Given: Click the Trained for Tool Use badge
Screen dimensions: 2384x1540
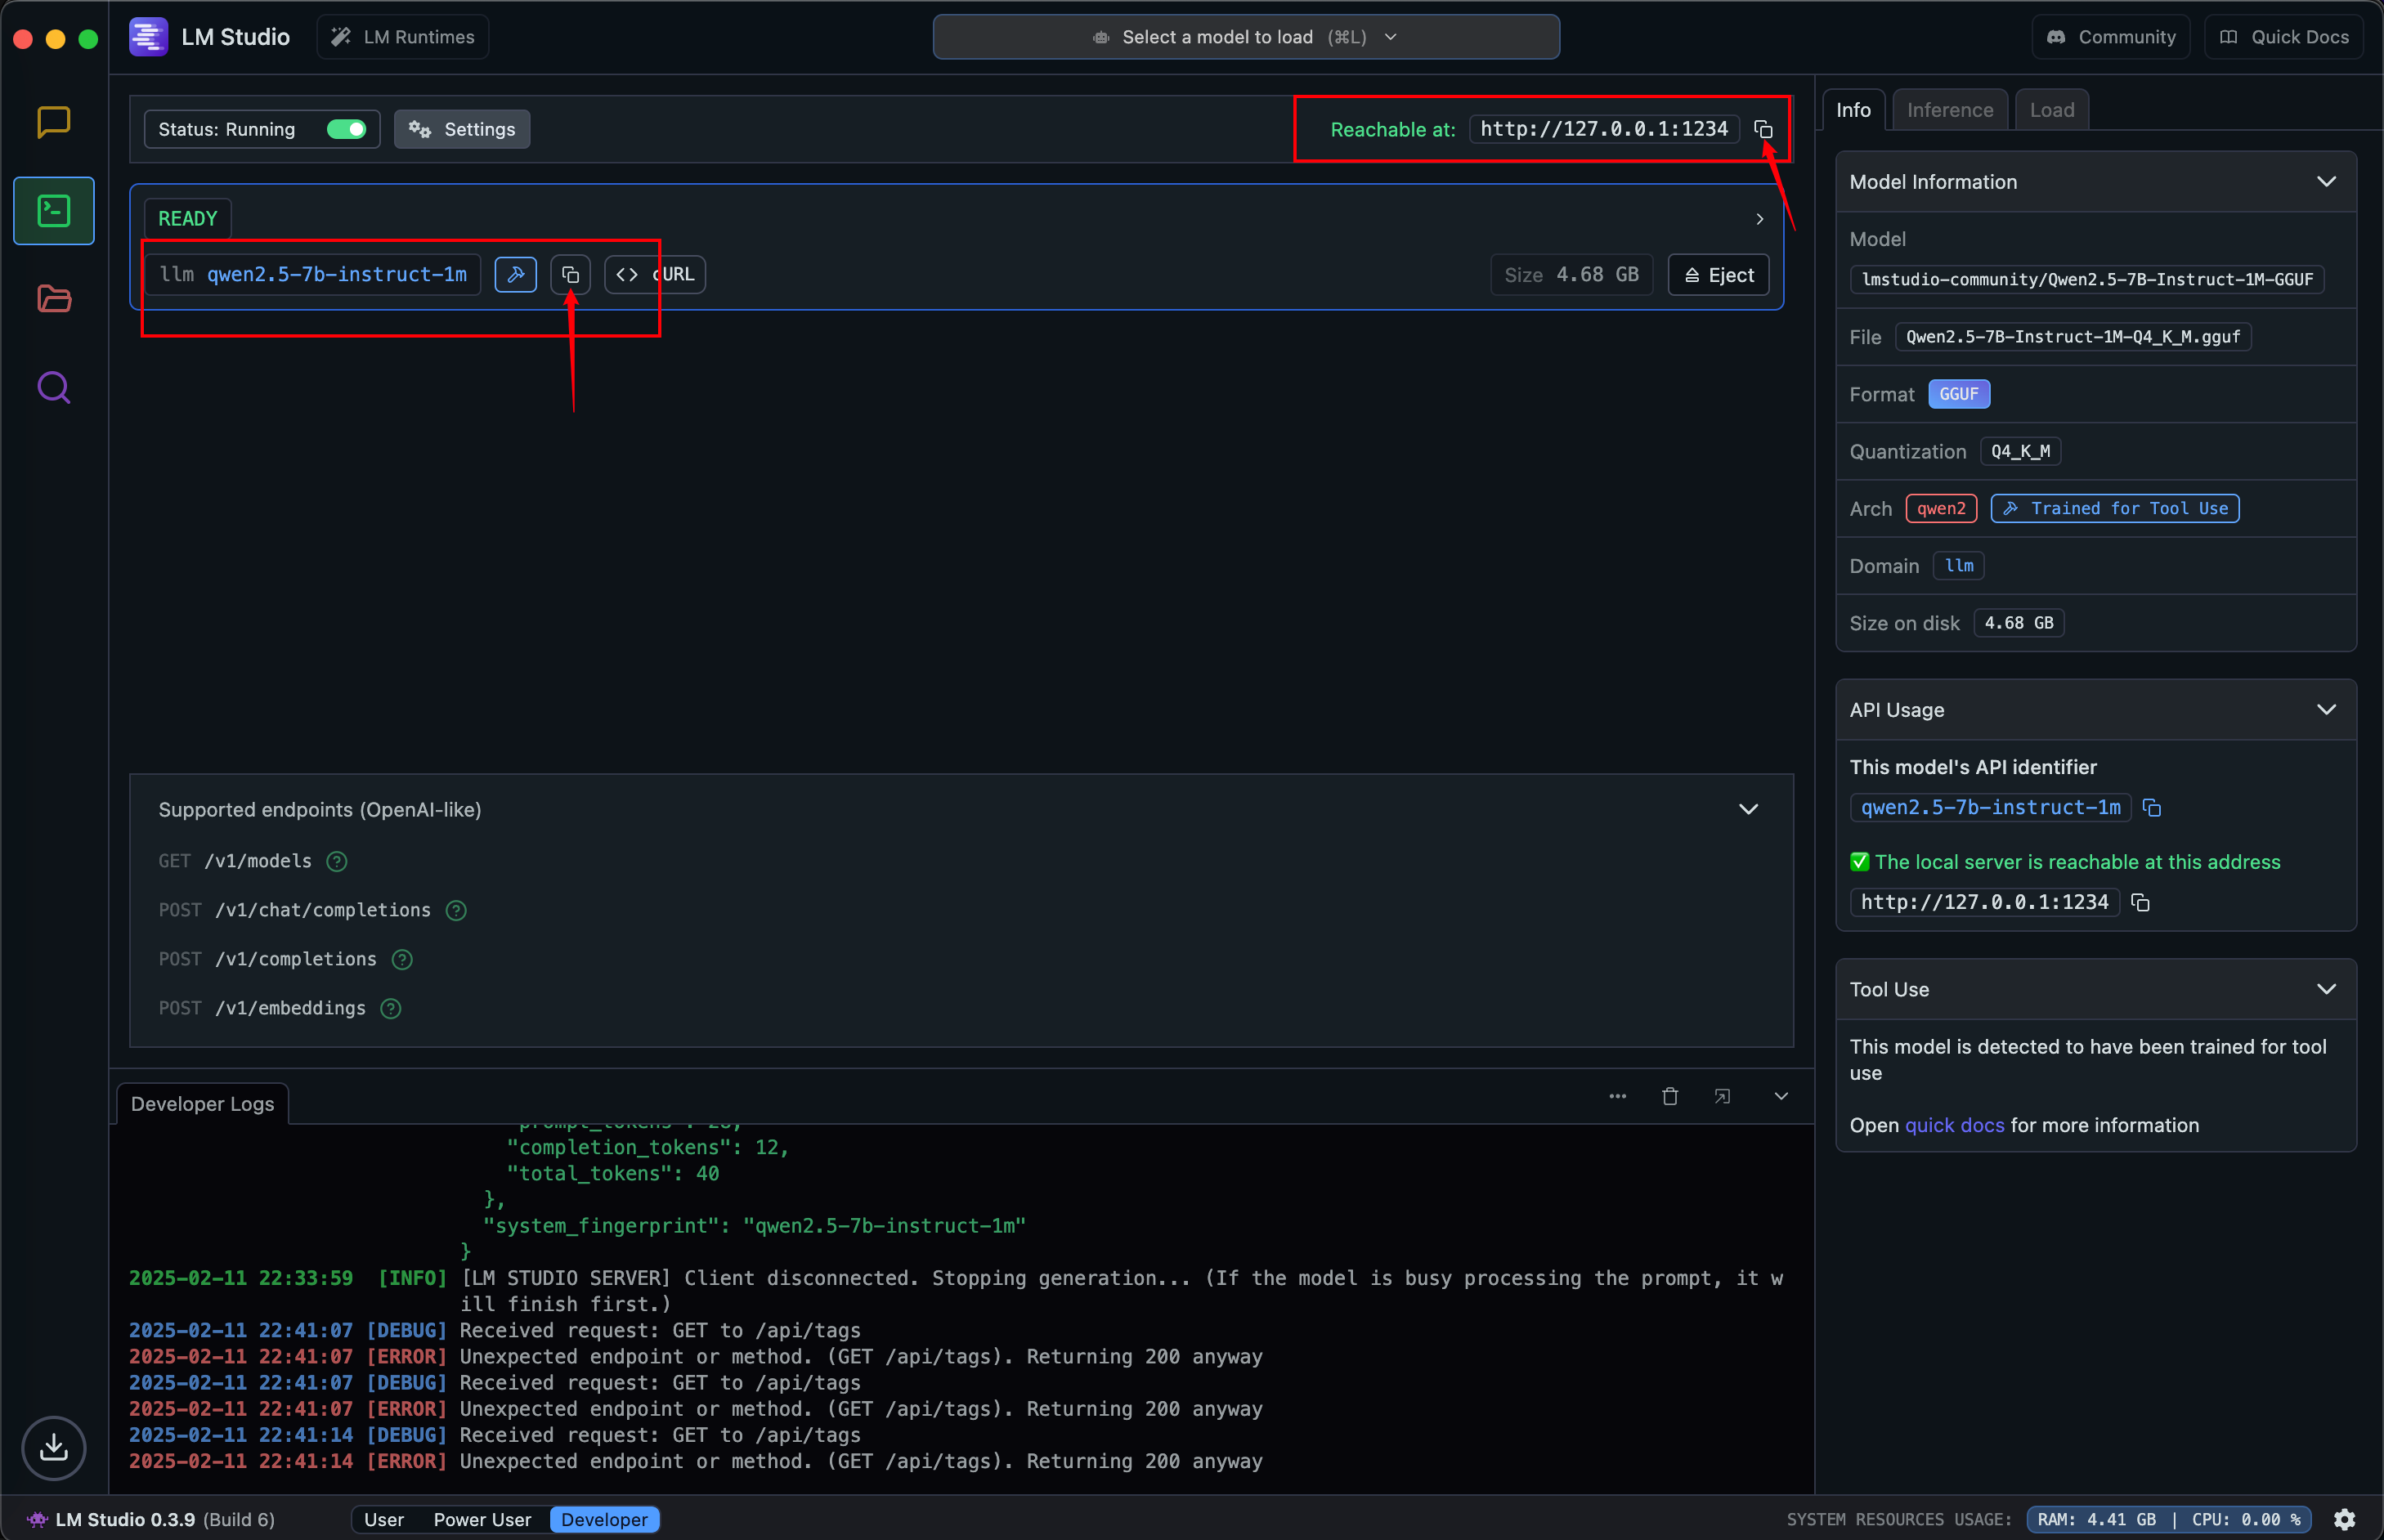Looking at the screenshot, I should (x=2114, y=508).
